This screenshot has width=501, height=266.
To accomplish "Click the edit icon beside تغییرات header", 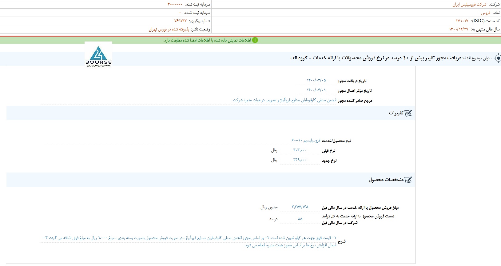I will 408,113.
